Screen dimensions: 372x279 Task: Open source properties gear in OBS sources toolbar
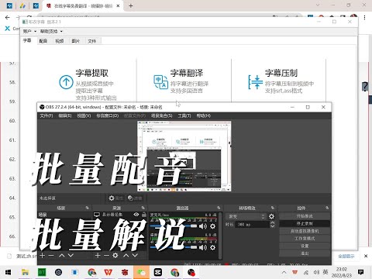(x=115, y=255)
